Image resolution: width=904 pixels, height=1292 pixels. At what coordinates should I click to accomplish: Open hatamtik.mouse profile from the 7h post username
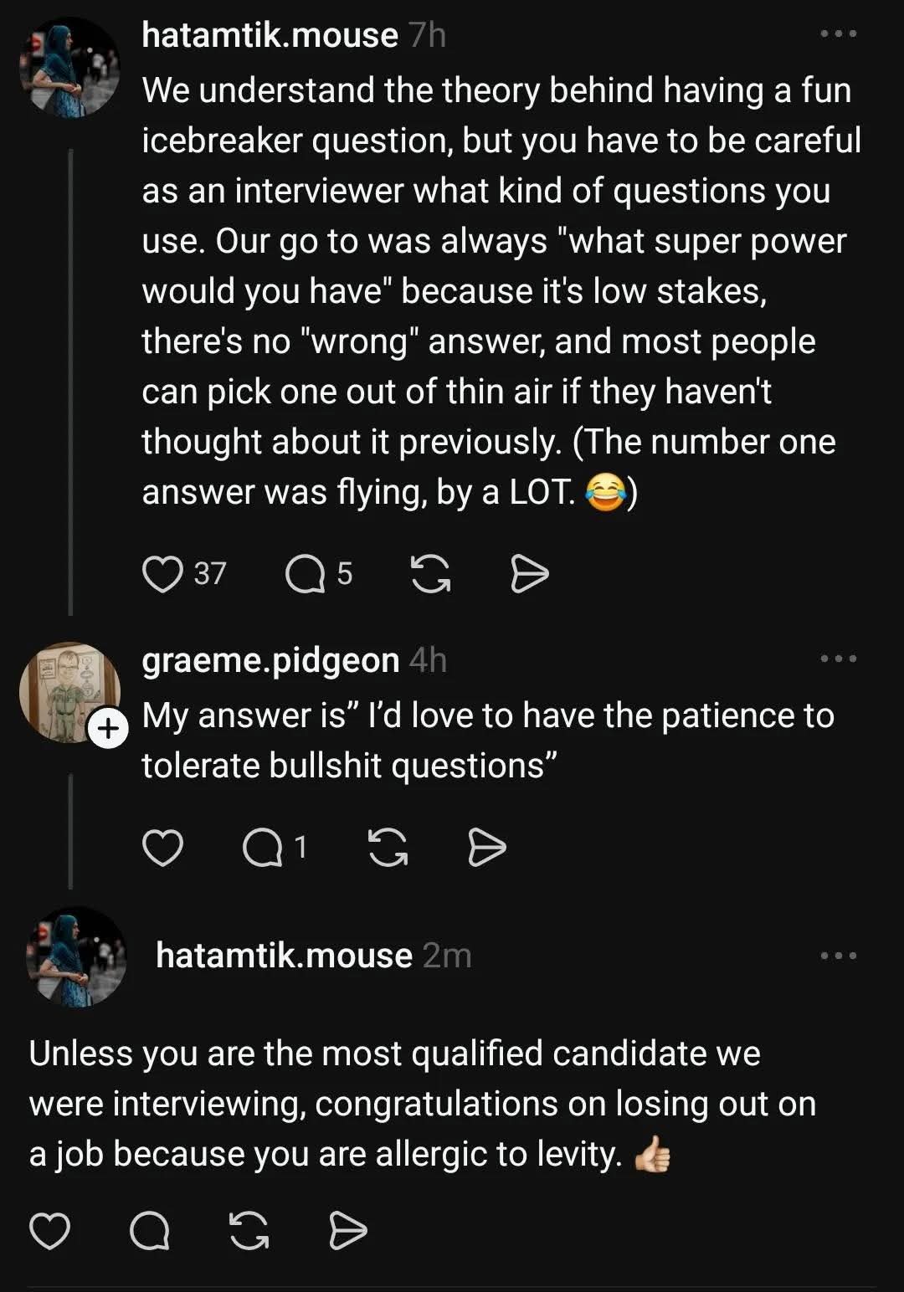(270, 35)
